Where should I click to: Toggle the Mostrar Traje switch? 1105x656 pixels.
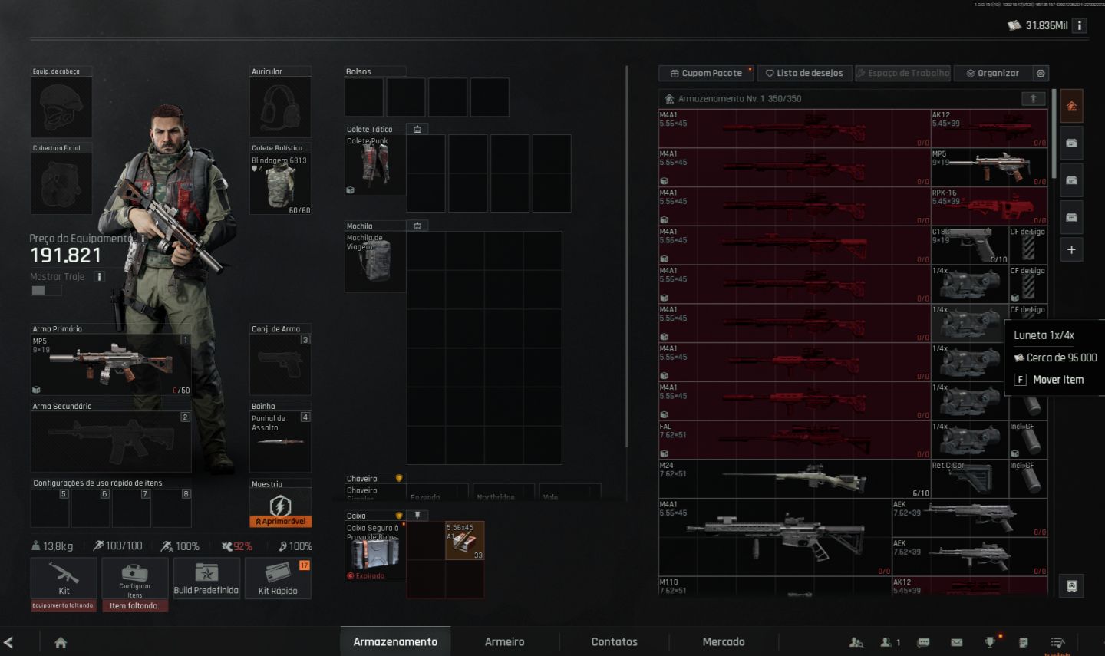pos(47,290)
